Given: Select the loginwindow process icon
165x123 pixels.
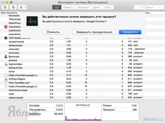Looking at the screenshot, I should [6, 64].
